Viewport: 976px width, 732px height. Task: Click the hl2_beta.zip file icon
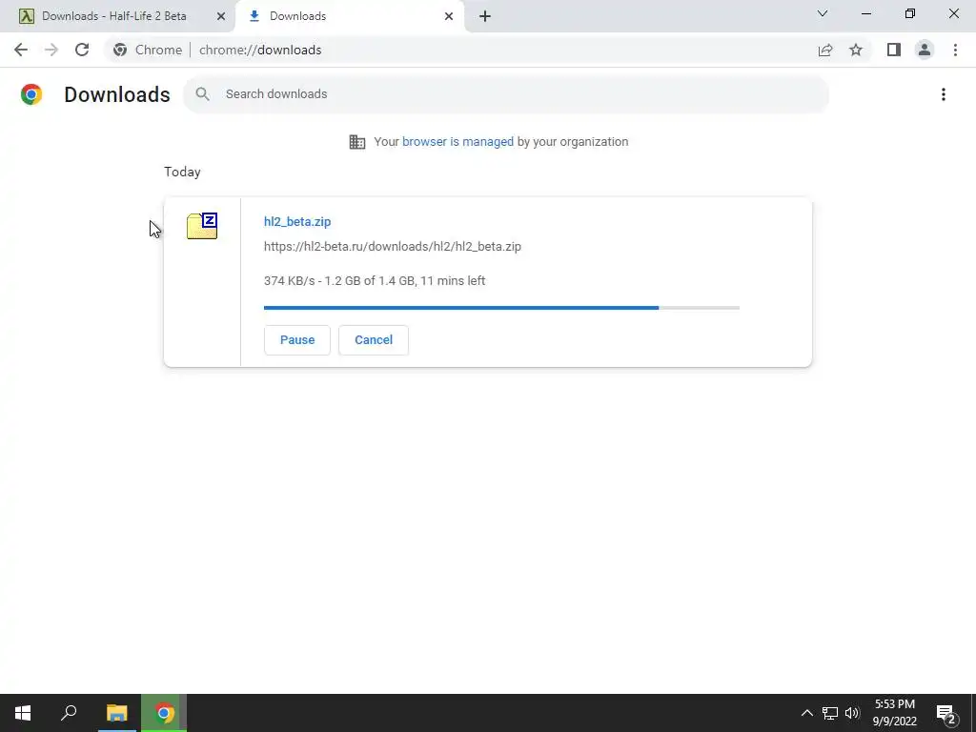(x=202, y=226)
